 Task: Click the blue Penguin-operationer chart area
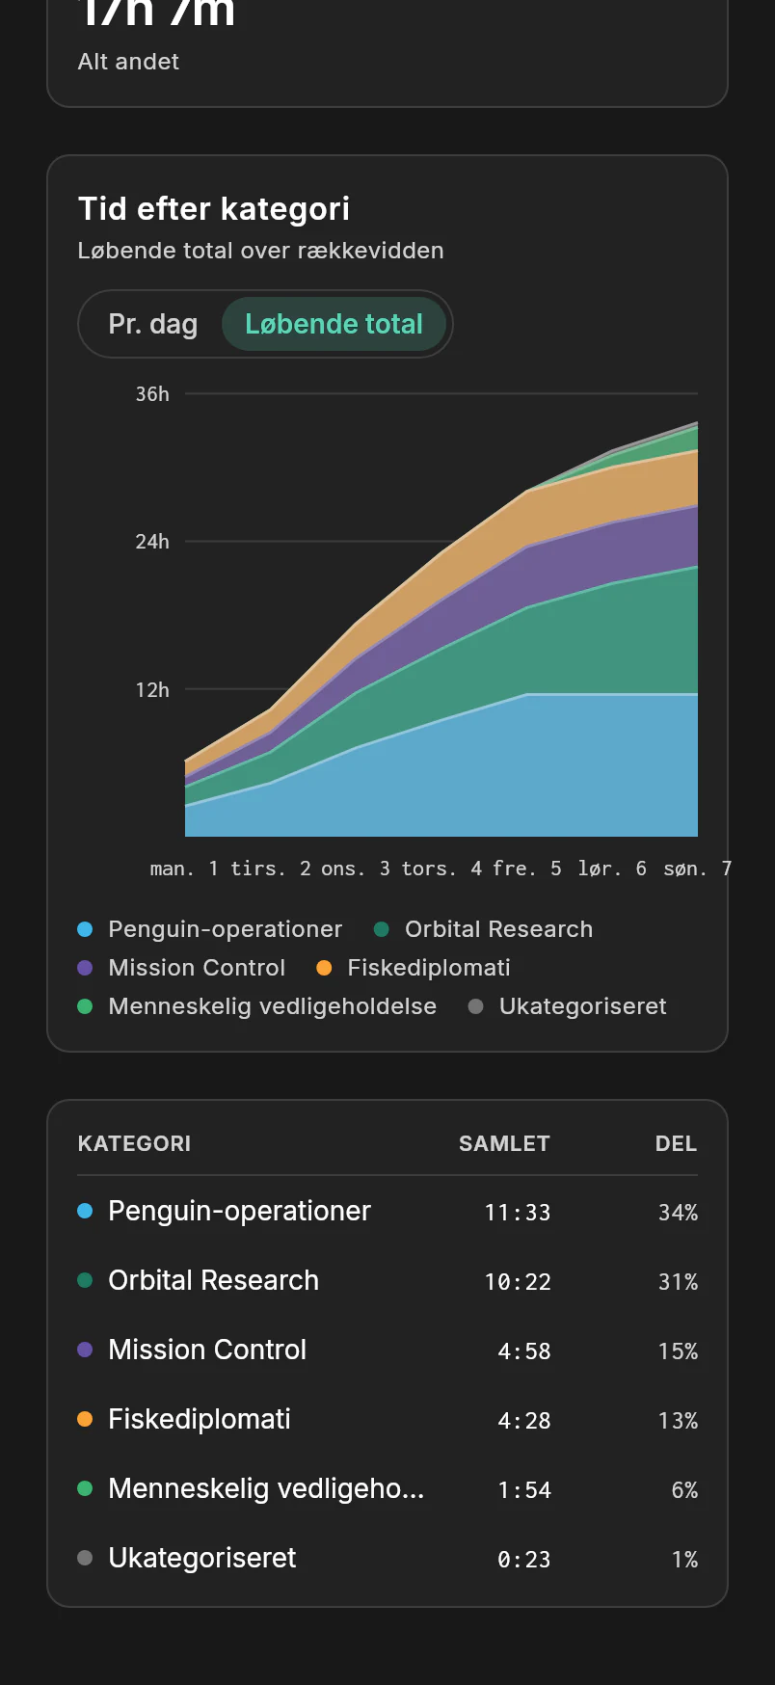pos(482,771)
